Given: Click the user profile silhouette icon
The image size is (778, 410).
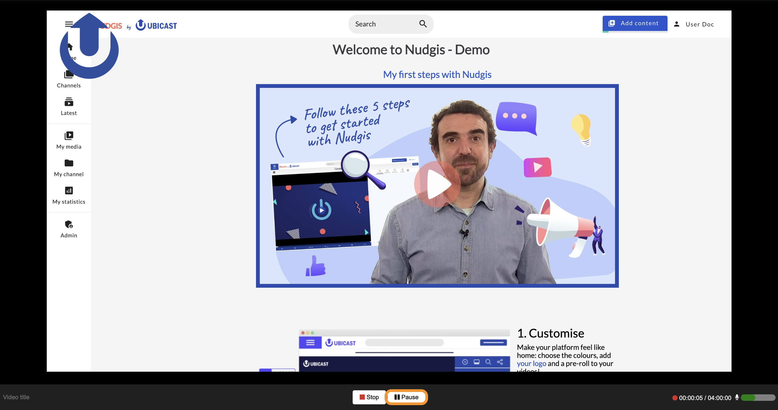Looking at the screenshot, I should 676,24.
